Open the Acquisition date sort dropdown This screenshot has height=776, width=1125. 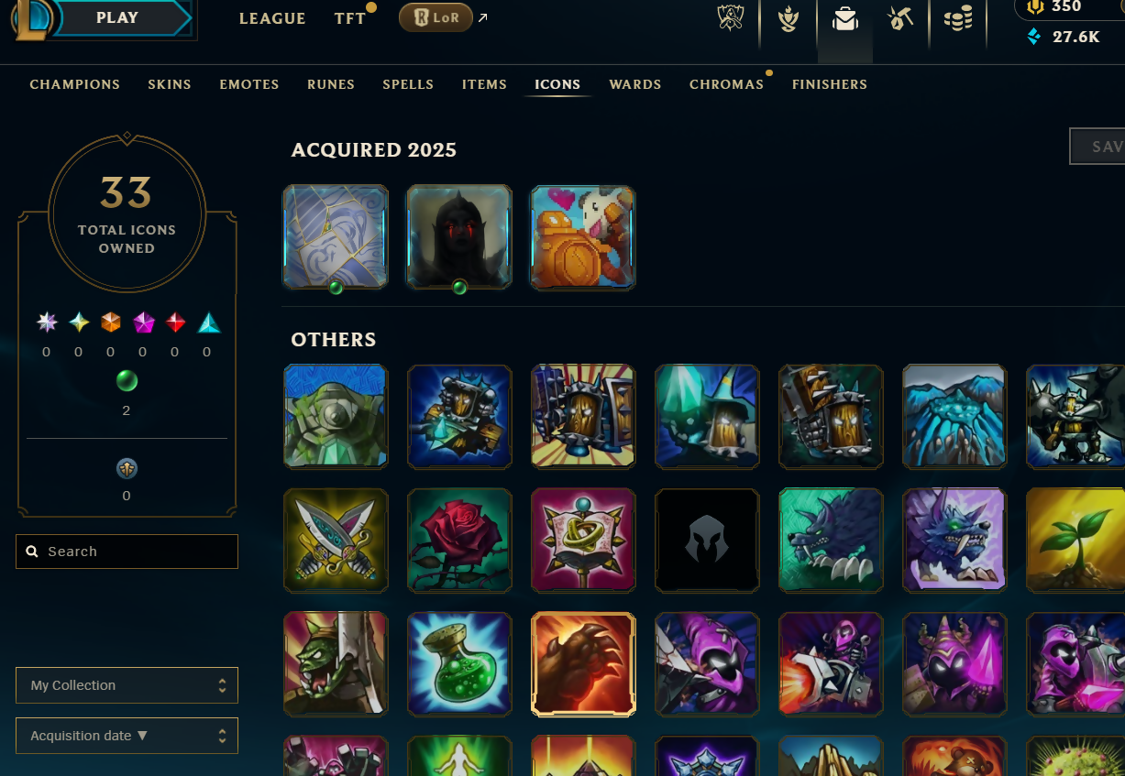(x=127, y=736)
